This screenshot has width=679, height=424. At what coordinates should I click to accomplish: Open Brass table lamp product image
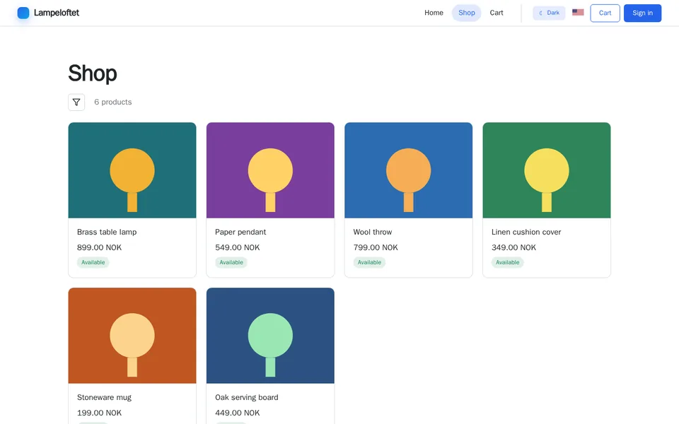tap(132, 170)
